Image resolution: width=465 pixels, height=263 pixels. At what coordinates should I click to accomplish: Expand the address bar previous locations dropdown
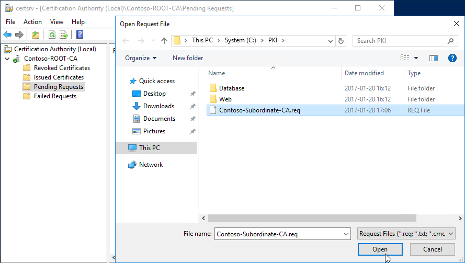point(331,41)
